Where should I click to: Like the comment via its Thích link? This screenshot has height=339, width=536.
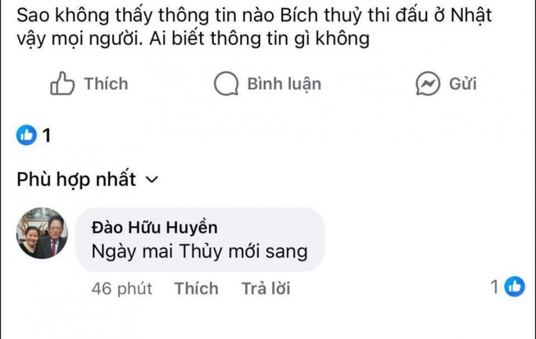point(197,289)
